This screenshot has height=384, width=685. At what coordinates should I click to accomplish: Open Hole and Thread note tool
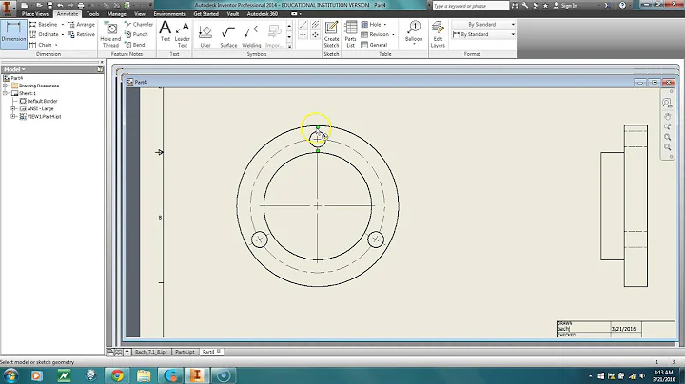click(x=110, y=35)
